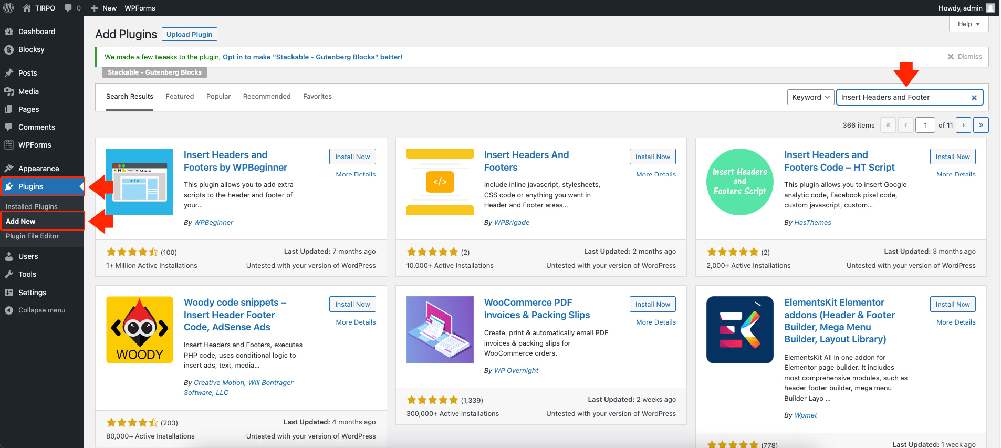The height and width of the screenshot is (448, 1001).
Task: Switch to the Featured tab
Action: tap(180, 97)
